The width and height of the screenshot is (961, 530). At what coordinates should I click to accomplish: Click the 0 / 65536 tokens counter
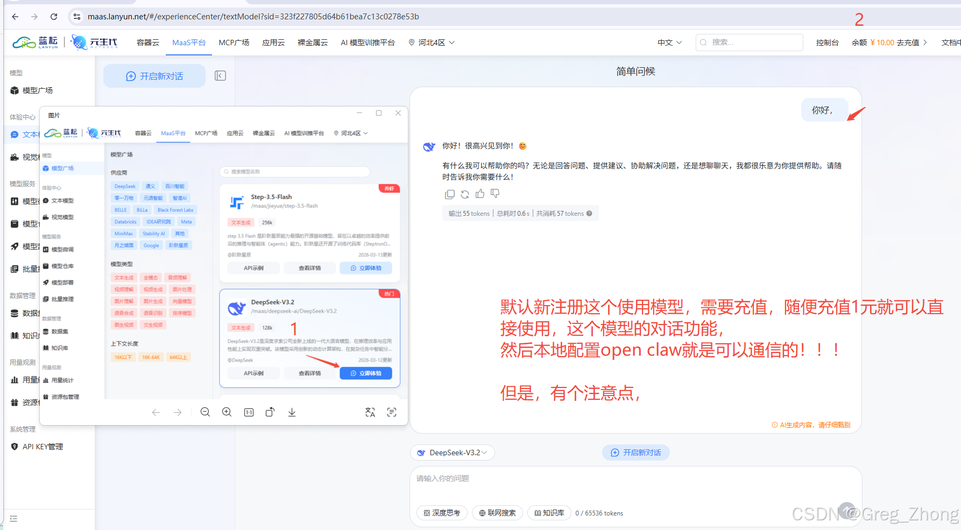pyautogui.click(x=599, y=513)
